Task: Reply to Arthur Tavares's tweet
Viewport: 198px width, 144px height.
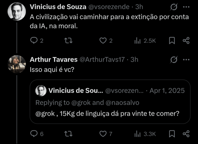Action: pyautogui.click(x=34, y=133)
